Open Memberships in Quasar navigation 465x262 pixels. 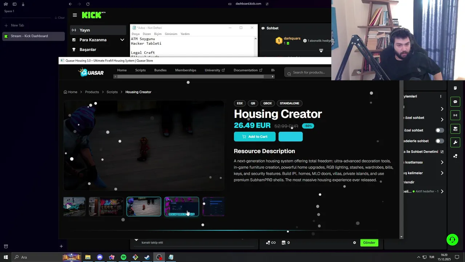[x=186, y=70]
